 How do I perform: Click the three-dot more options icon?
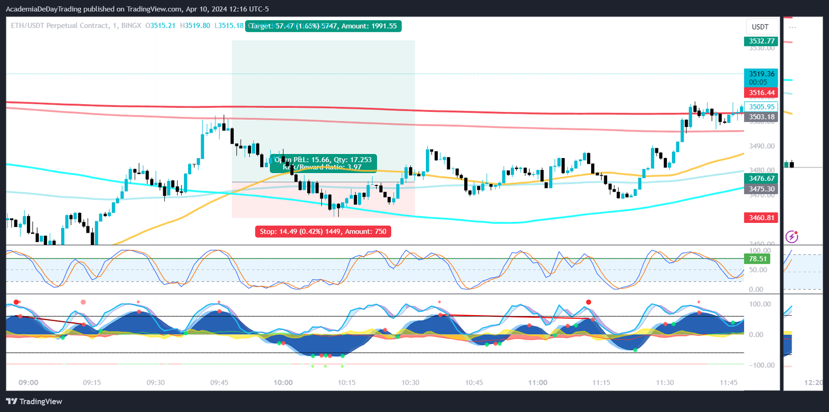[x=792, y=27]
